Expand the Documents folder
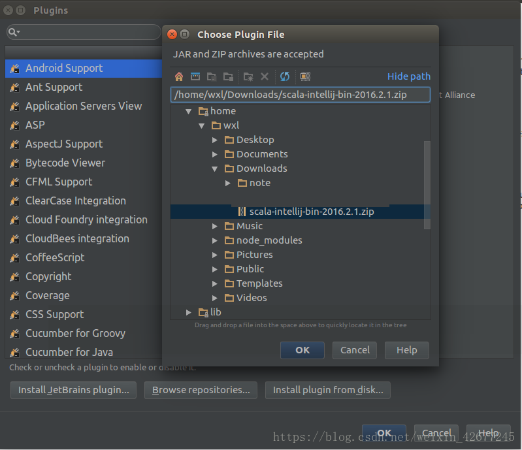Image resolution: width=522 pixels, height=450 pixels. (215, 154)
